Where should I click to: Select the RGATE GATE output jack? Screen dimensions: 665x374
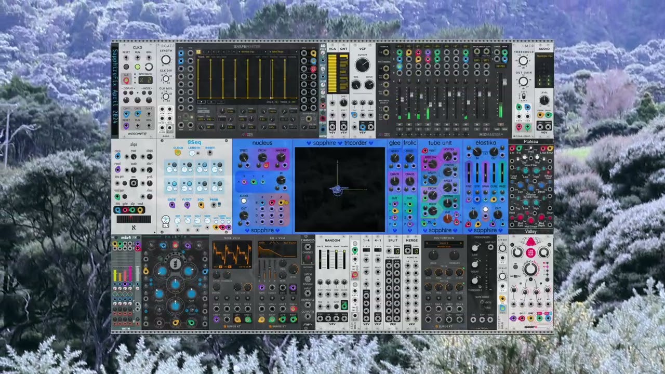tap(170, 128)
